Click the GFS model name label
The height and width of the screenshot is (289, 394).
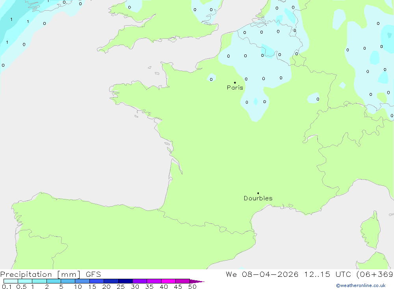click(x=93, y=274)
